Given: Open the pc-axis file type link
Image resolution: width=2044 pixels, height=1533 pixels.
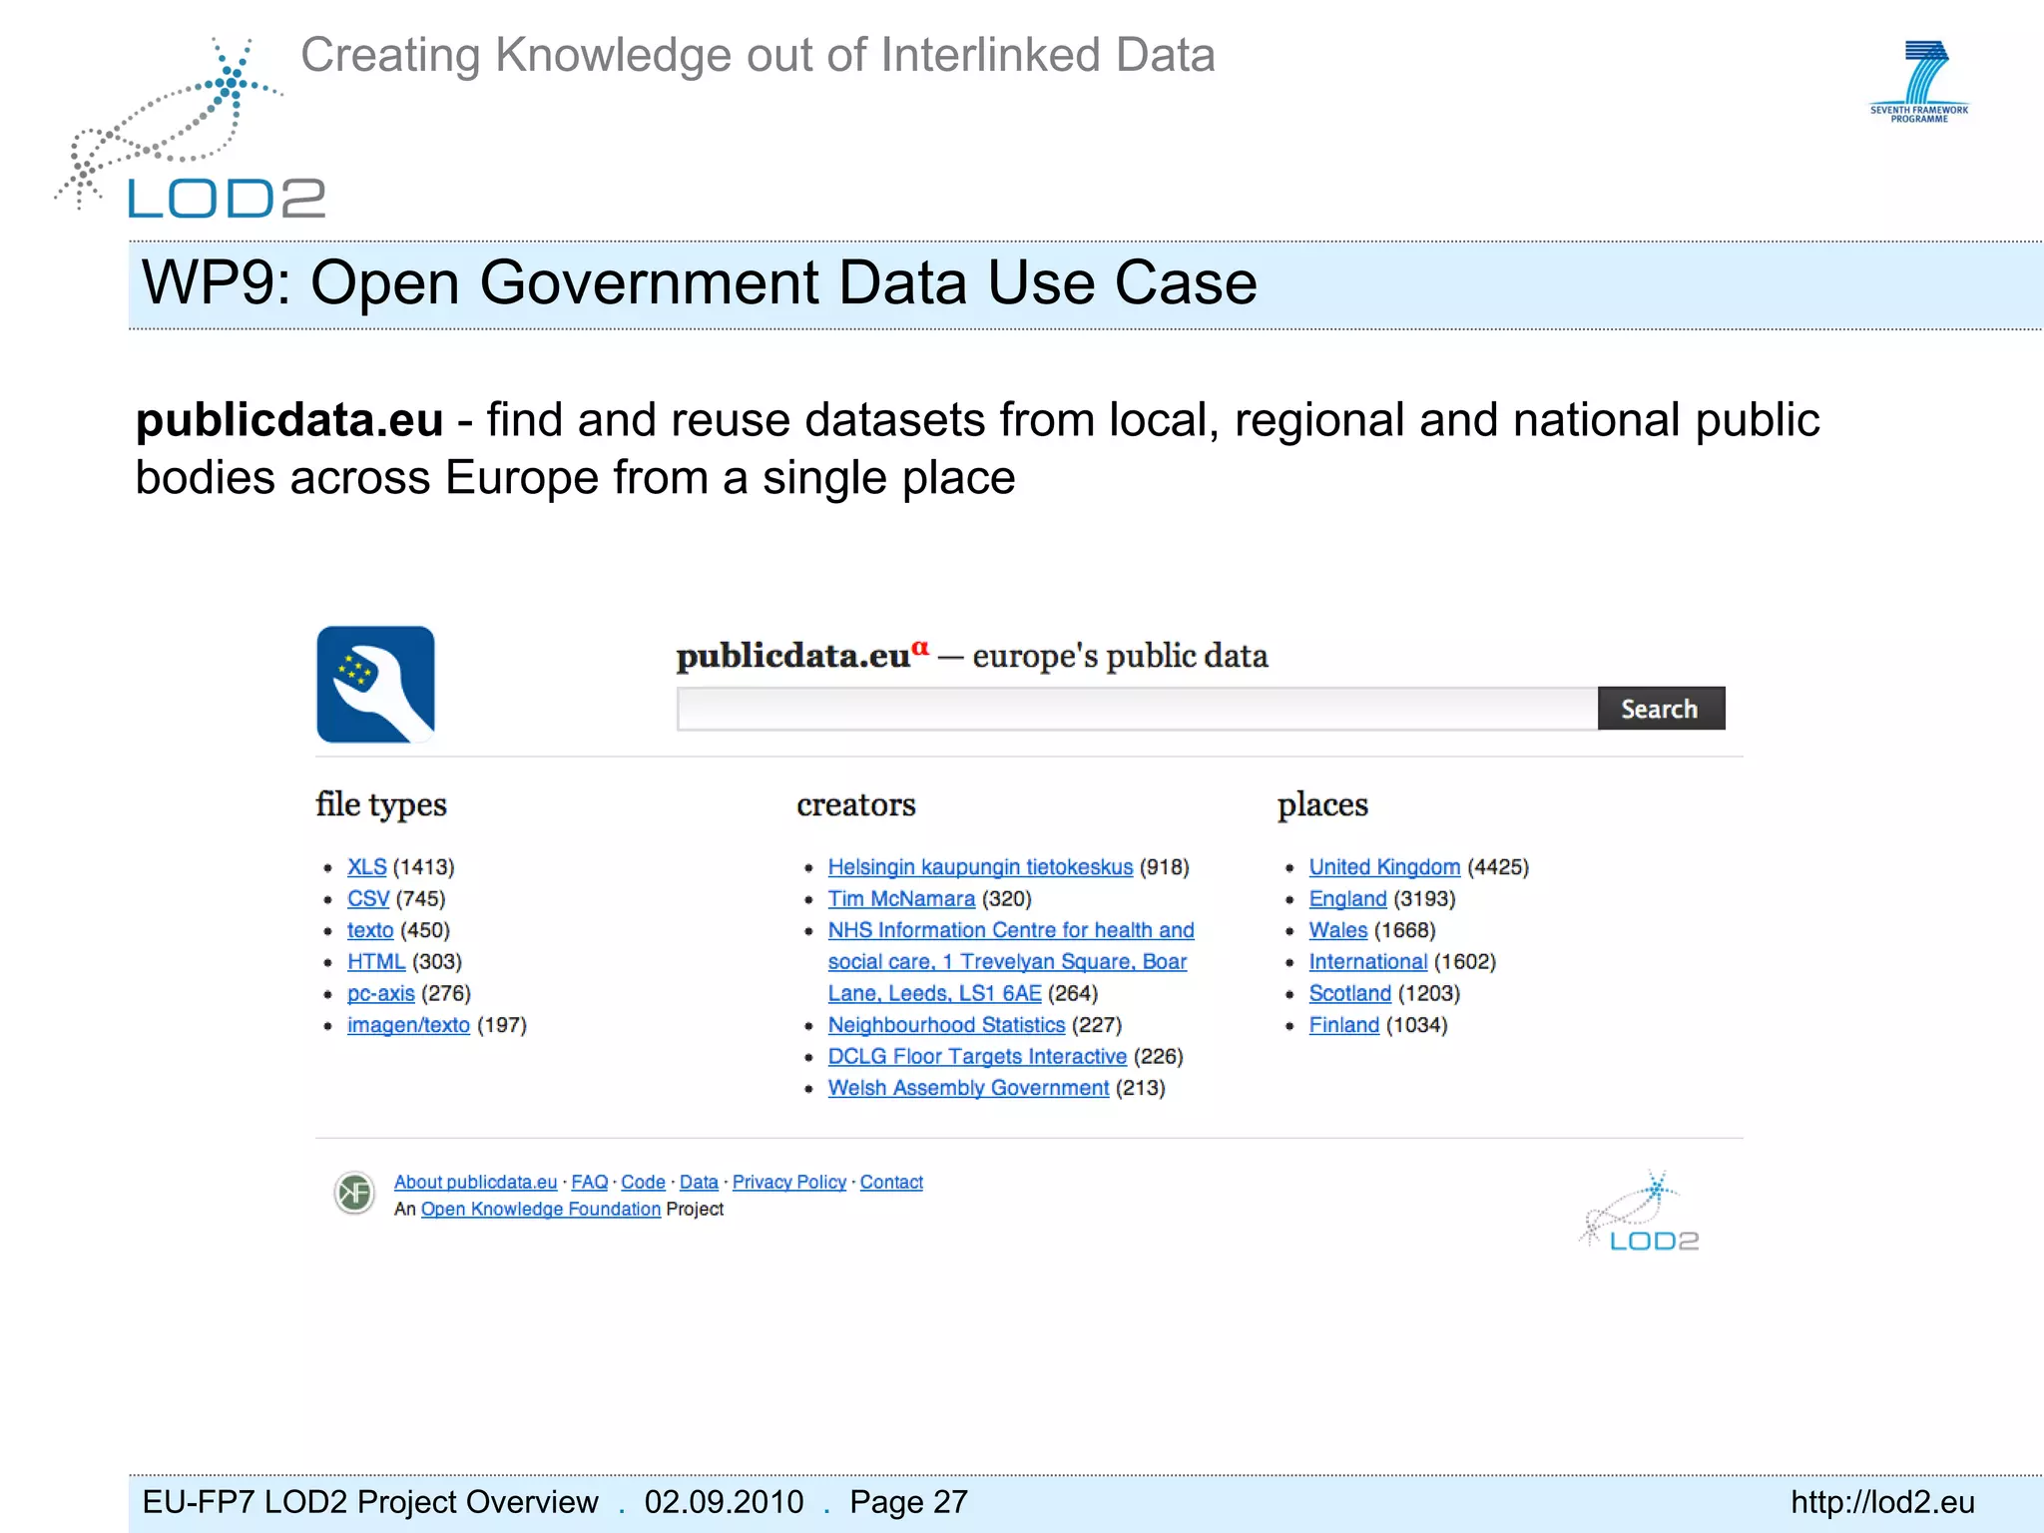Looking at the screenshot, I should [380, 994].
